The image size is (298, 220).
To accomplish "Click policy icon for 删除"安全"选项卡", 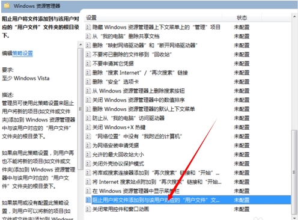I will pos(88,82).
